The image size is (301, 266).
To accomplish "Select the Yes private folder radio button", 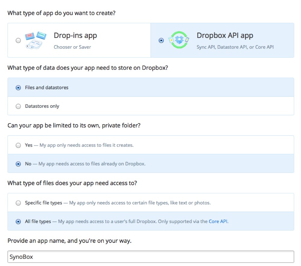I will [18, 145].
